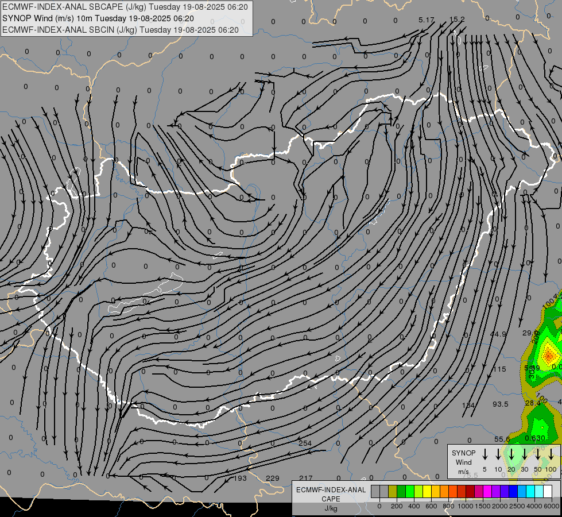Click the 5 m/s wind arrow in legend

[485, 454]
